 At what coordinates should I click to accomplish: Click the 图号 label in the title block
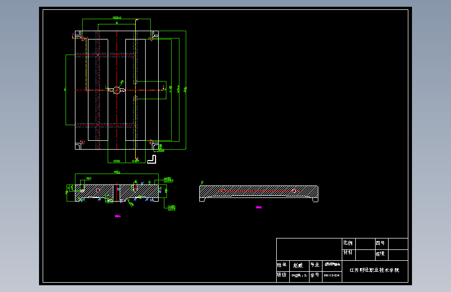pyautogui.click(x=380, y=243)
